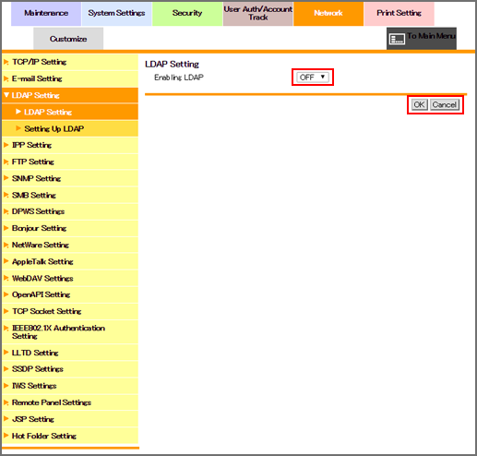This screenshot has width=477, height=456.
Task: Open the Enabling LDAP OFF dropdown
Action: pyautogui.click(x=313, y=77)
